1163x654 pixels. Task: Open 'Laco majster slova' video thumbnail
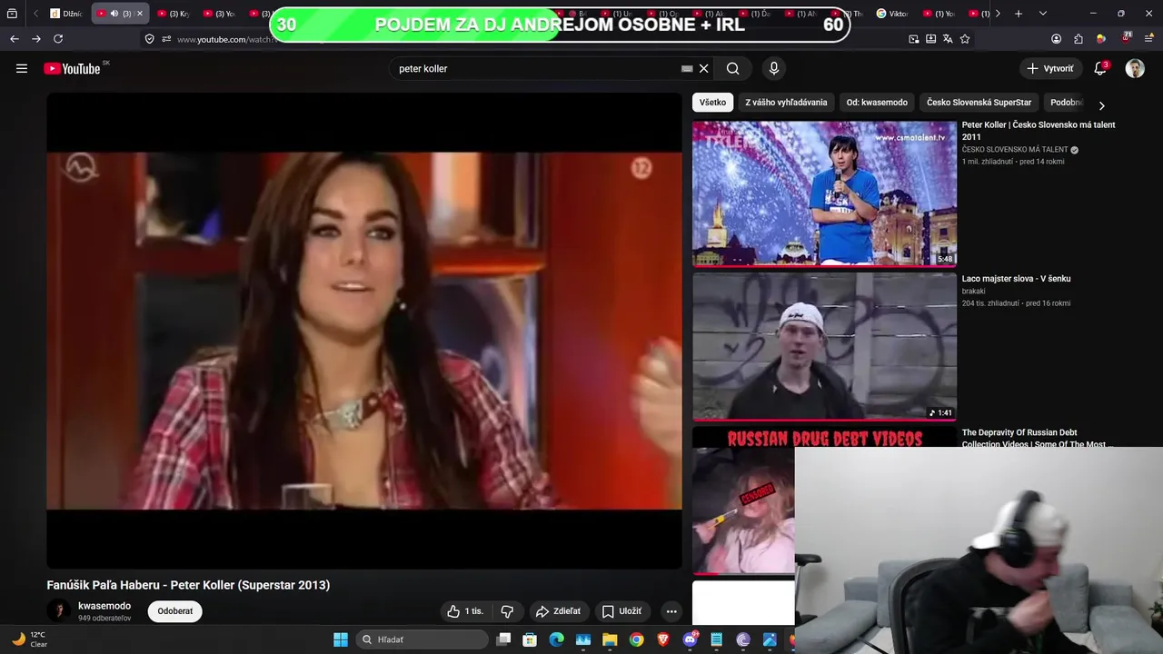[824, 347]
